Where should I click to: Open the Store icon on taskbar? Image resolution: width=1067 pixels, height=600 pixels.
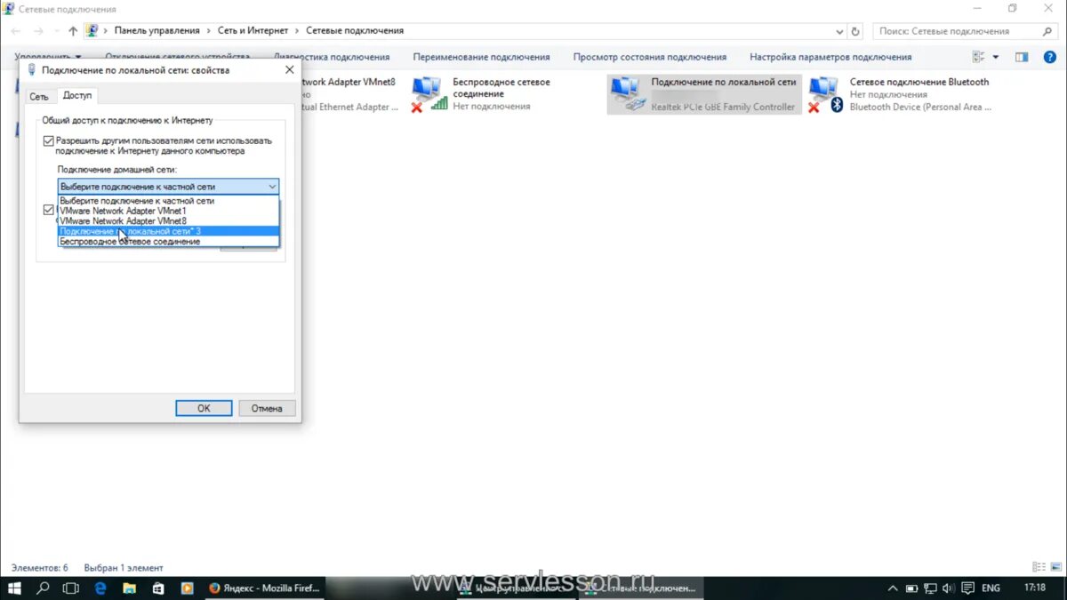click(157, 588)
